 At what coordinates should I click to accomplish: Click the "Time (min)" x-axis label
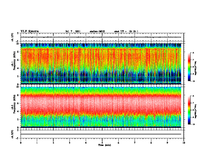tap(105, 145)
